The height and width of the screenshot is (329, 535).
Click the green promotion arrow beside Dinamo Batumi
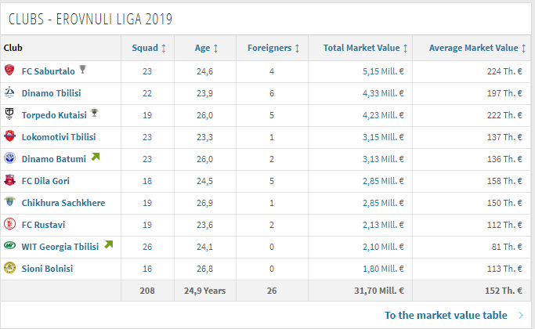pos(96,157)
